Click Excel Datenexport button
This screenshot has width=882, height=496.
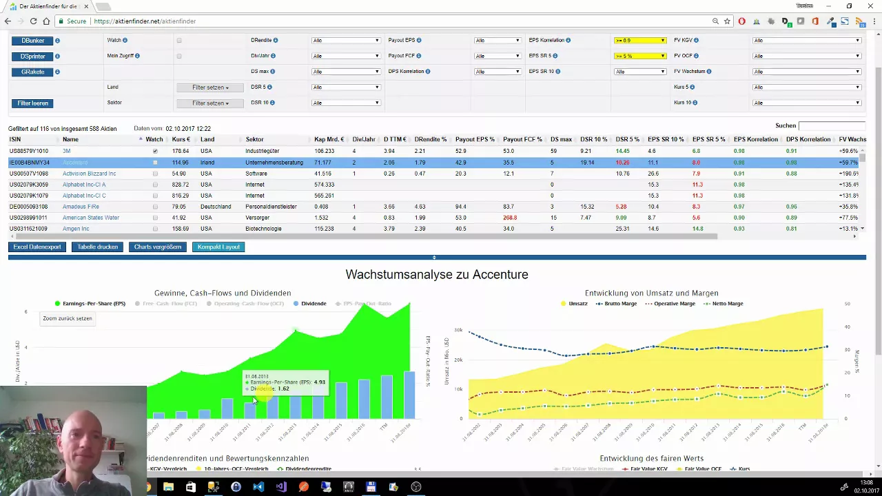pos(37,247)
